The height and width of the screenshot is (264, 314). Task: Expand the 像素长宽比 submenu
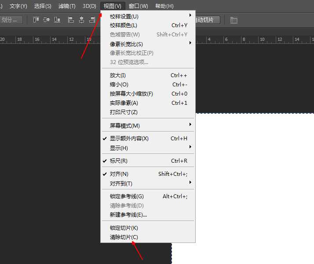(126, 44)
